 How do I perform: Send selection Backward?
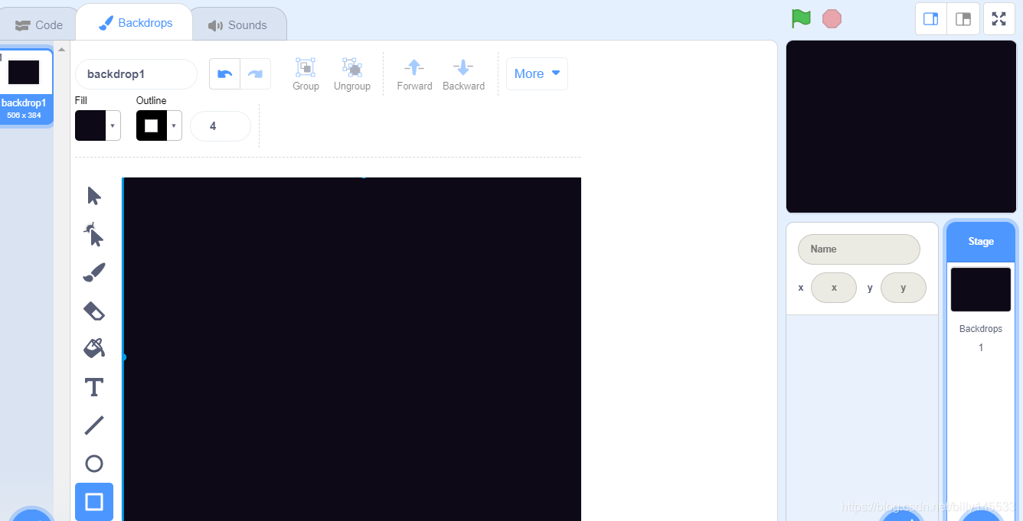pyautogui.click(x=463, y=74)
